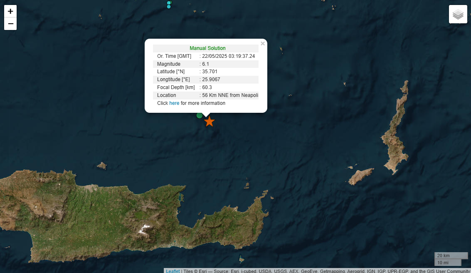Screen dimensions: 471x273
Task: Select the green circle event marker
Action: 200,115
